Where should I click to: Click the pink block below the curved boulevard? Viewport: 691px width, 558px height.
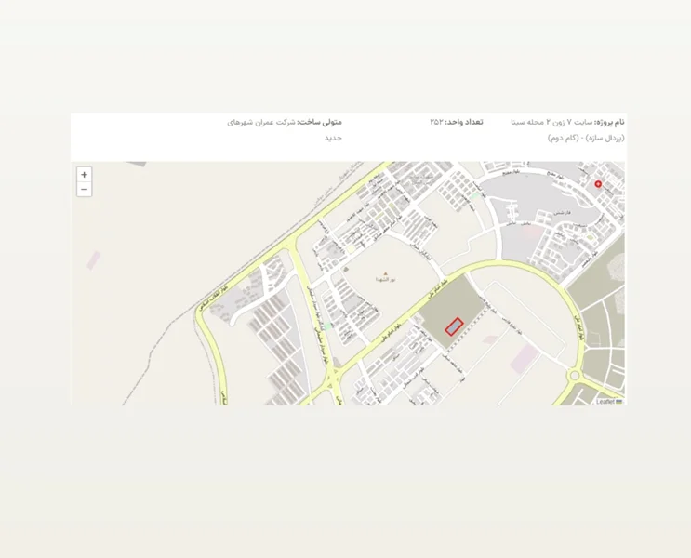click(525, 359)
